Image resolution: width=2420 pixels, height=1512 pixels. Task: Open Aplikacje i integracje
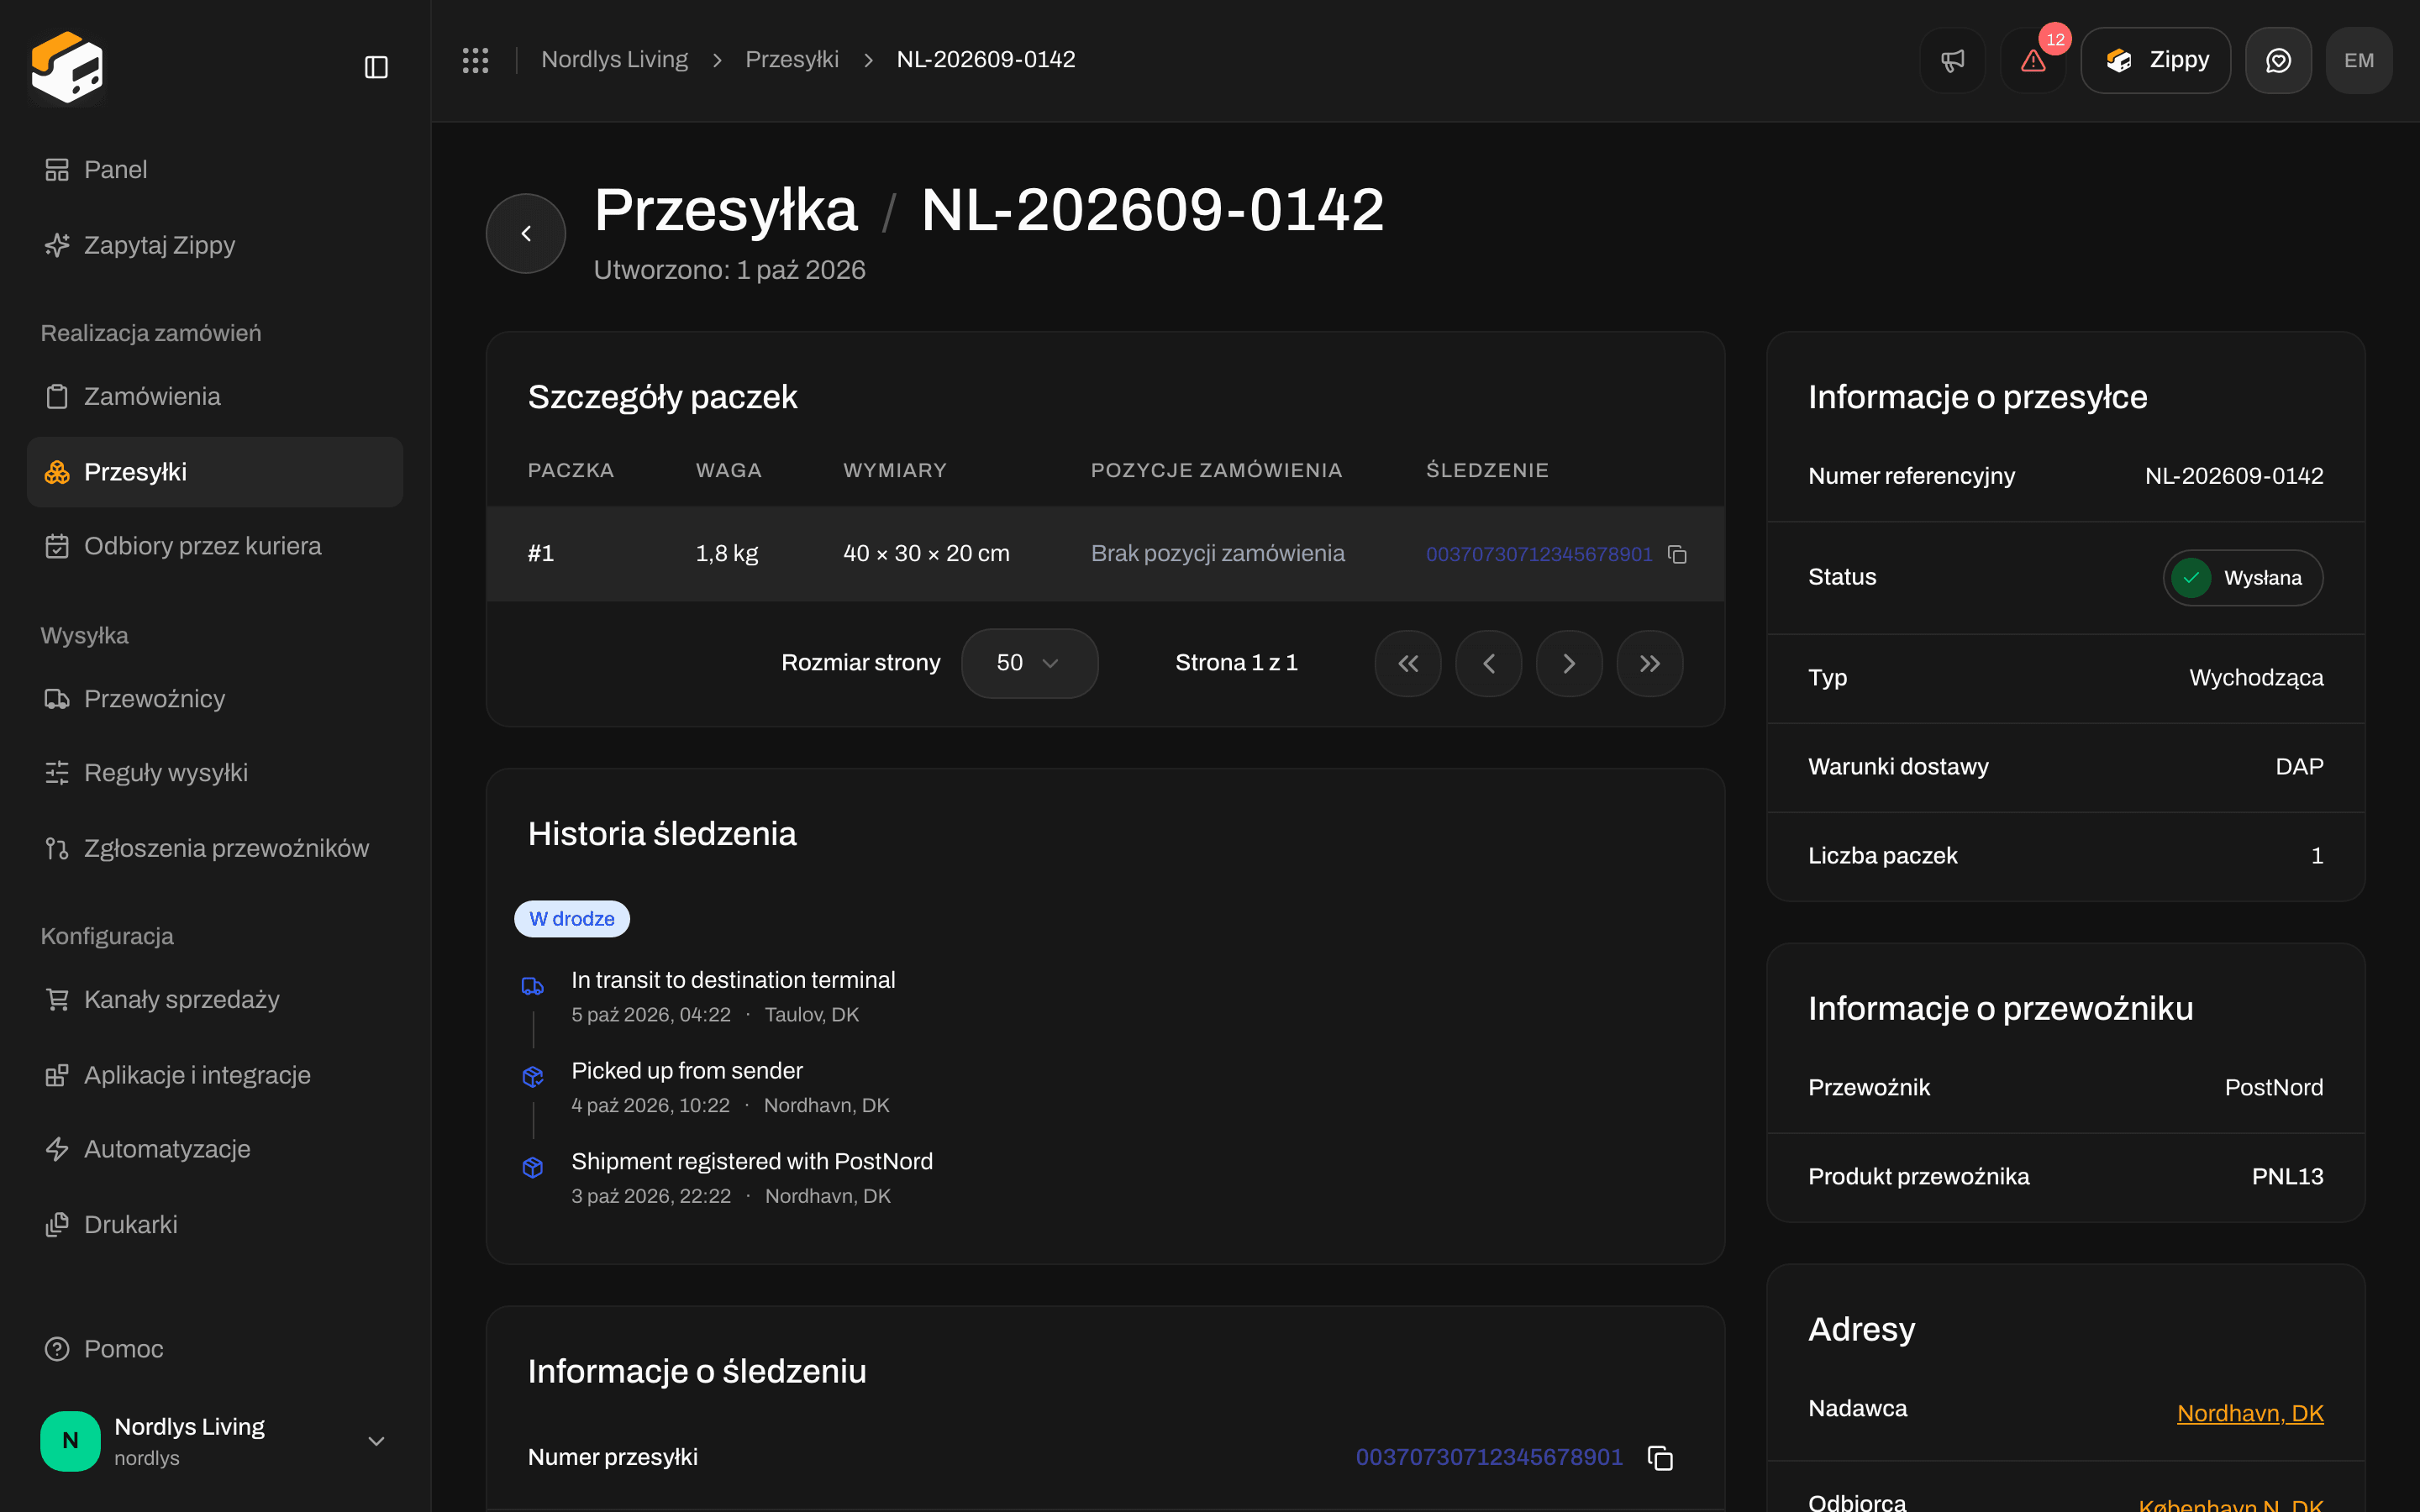pyautogui.click(x=215, y=1075)
